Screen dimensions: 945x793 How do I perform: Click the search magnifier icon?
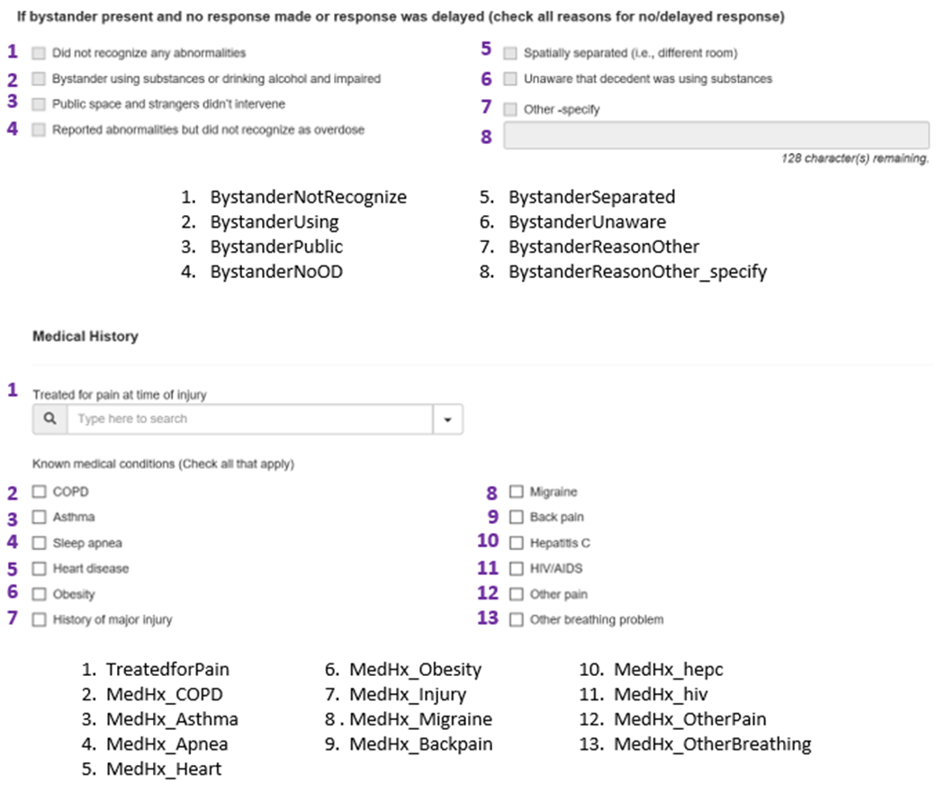49,419
